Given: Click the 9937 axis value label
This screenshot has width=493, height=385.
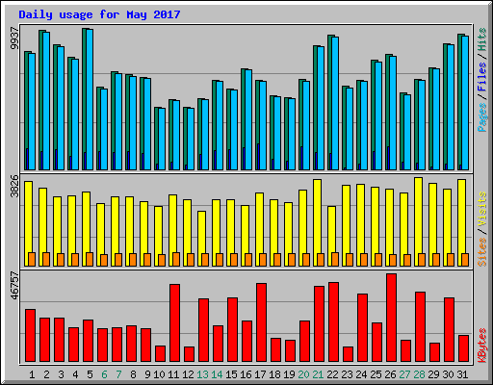Looking at the screenshot, I should coord(14,38).
